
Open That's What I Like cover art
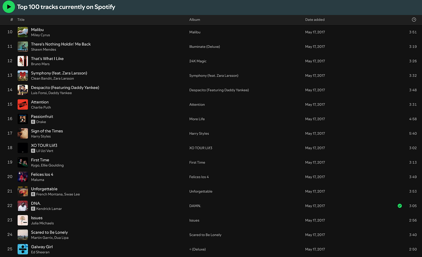pos(23,61)
